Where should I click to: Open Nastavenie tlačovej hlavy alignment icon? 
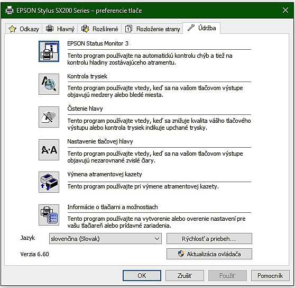click(x=49, y=150)
